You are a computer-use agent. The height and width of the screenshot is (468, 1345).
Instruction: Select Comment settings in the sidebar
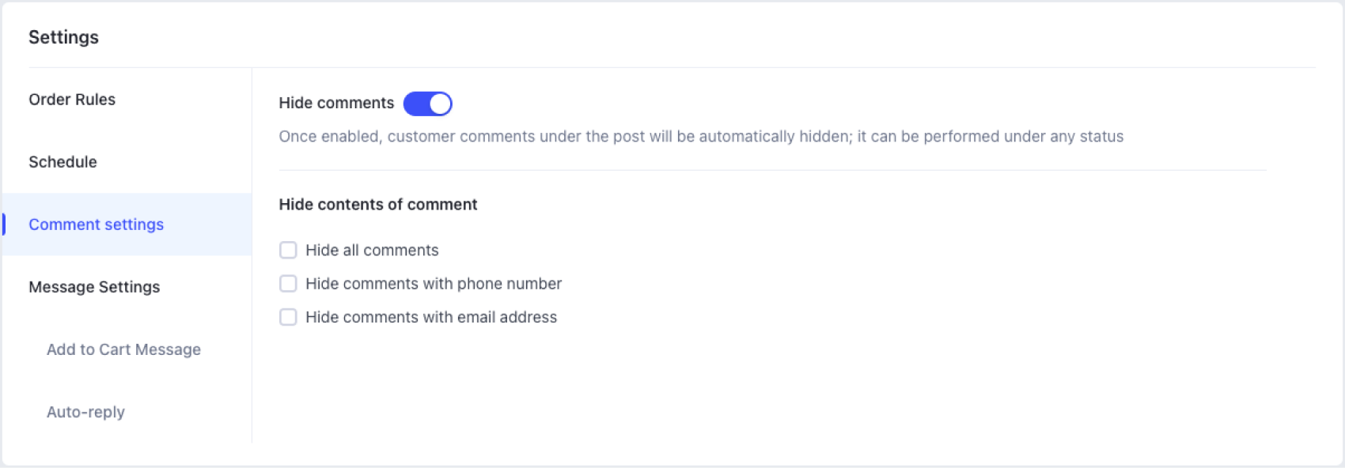coord(96,225)
